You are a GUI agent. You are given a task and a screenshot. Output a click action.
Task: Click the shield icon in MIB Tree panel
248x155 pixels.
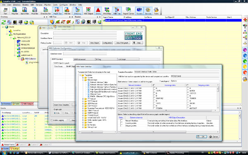pos(52,22)
